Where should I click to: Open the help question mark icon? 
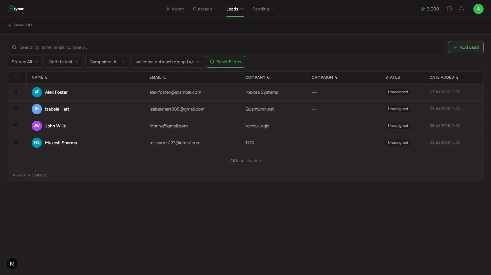click(x=449, y=9)
